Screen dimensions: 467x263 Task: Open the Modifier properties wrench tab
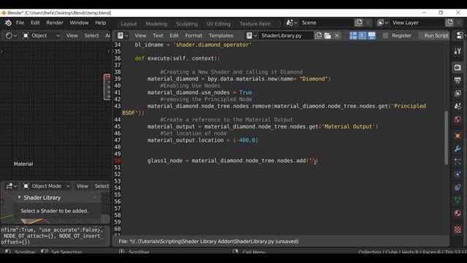[x=458, y=148]
